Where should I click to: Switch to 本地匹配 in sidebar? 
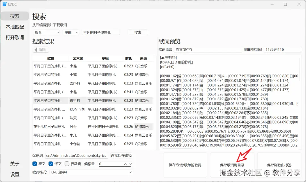pyautogui.click(x=15, y=27)
